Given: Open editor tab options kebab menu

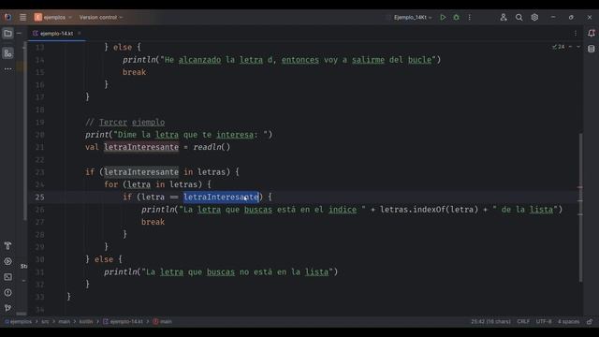Looking at the screenshot, I should pyautogui.click(x=576, y=34).
